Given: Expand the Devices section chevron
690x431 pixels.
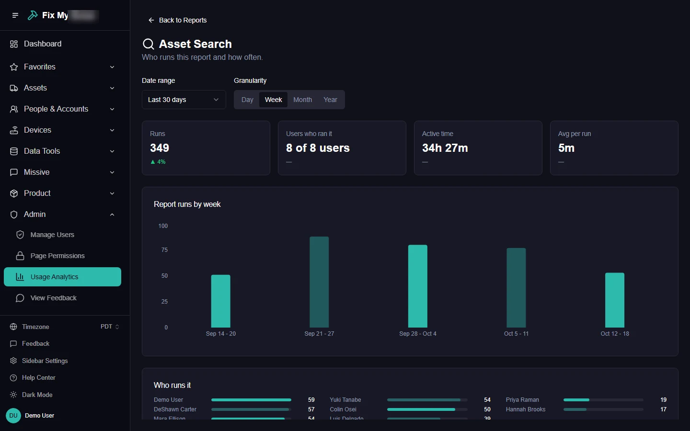Looking at the screenshot, I should click(112, 130).
